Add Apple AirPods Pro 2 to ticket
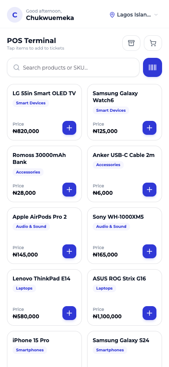The height and width of the screenshot is (367, 169). (x=69, y=251)
